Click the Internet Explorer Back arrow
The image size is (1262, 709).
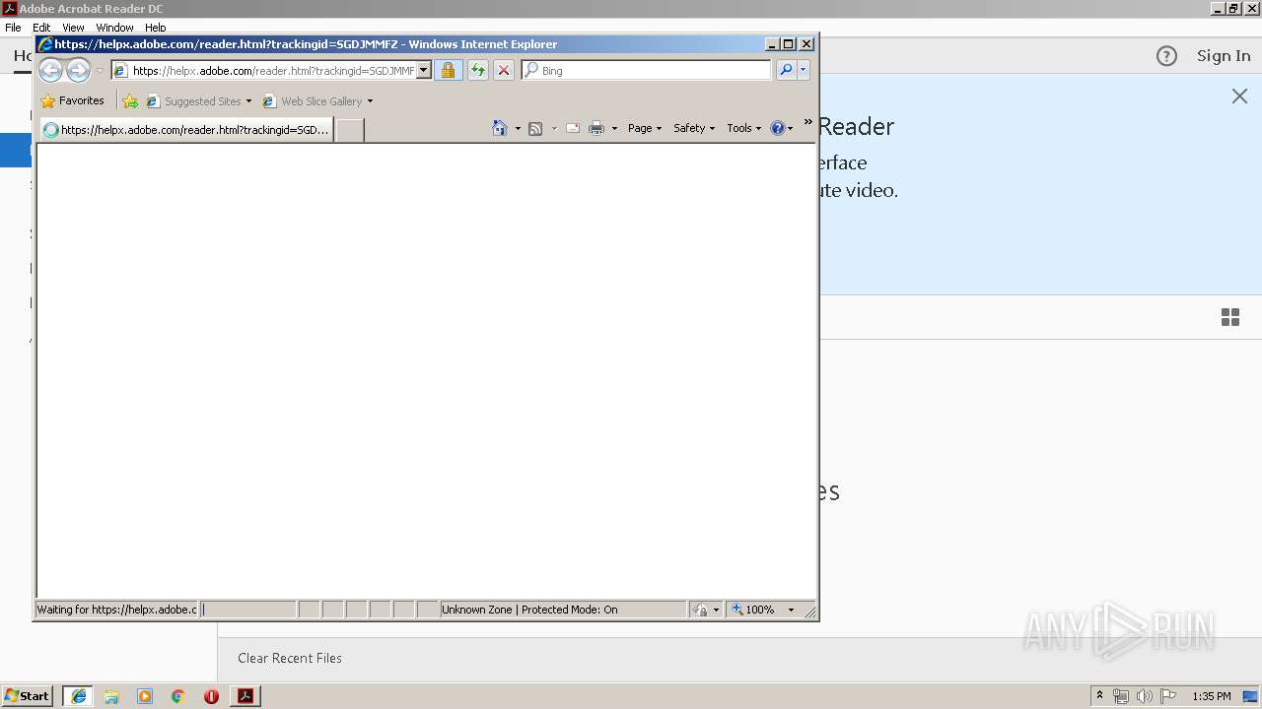[50, 70]
